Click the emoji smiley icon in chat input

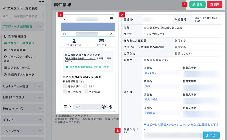pos(104,107)
